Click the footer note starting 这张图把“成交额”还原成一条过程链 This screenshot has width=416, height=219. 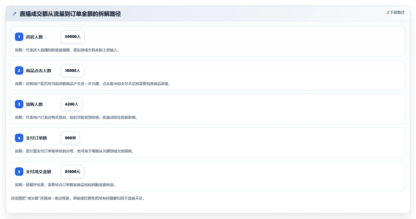[x=78, y=198]
